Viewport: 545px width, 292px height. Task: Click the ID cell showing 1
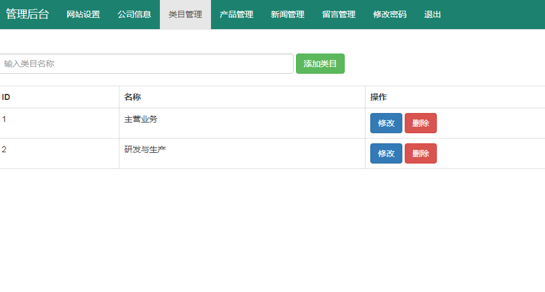pyautogui.click(x=59, y=123)
